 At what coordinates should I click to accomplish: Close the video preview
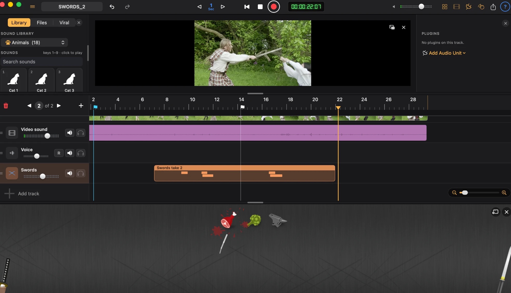[404, 27]
